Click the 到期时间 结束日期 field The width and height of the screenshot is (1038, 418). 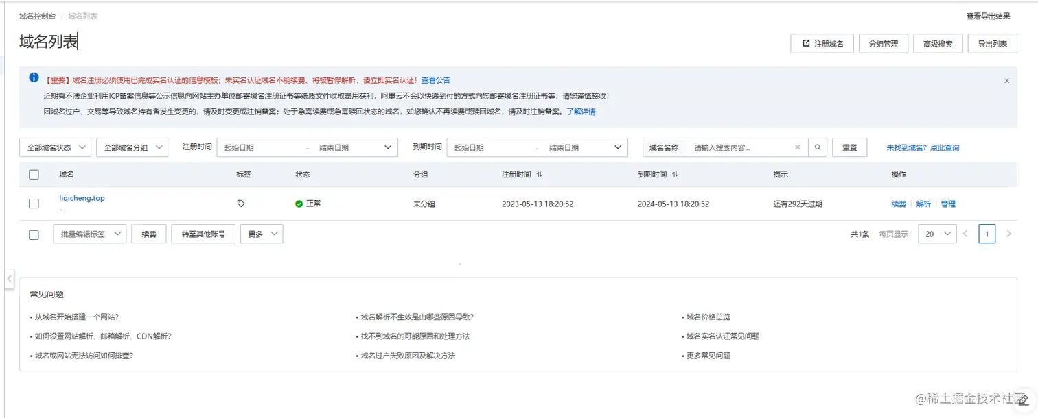pyautogui.click(x=575, y=147)
